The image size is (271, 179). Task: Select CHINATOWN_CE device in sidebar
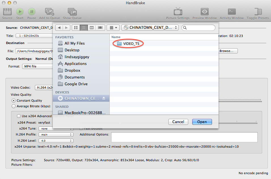(81, 98)
